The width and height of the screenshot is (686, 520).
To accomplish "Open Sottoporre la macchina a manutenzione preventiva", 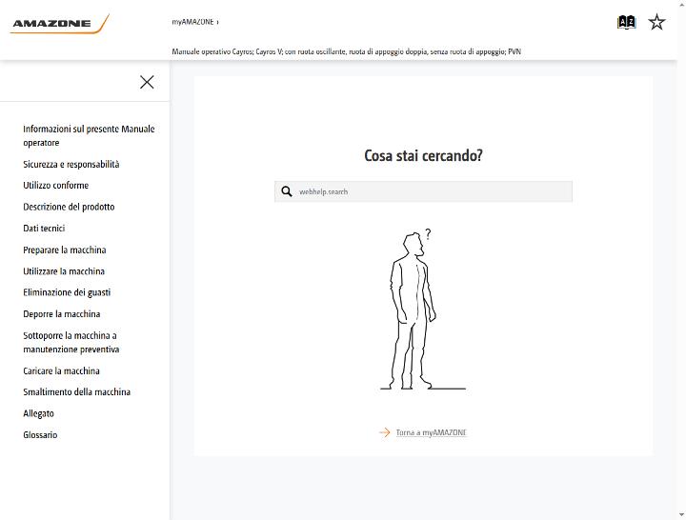I will (71, 343).
